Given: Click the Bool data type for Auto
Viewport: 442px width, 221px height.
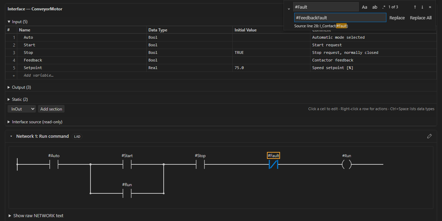Looking at the screenshot, I should click(190, 37).
